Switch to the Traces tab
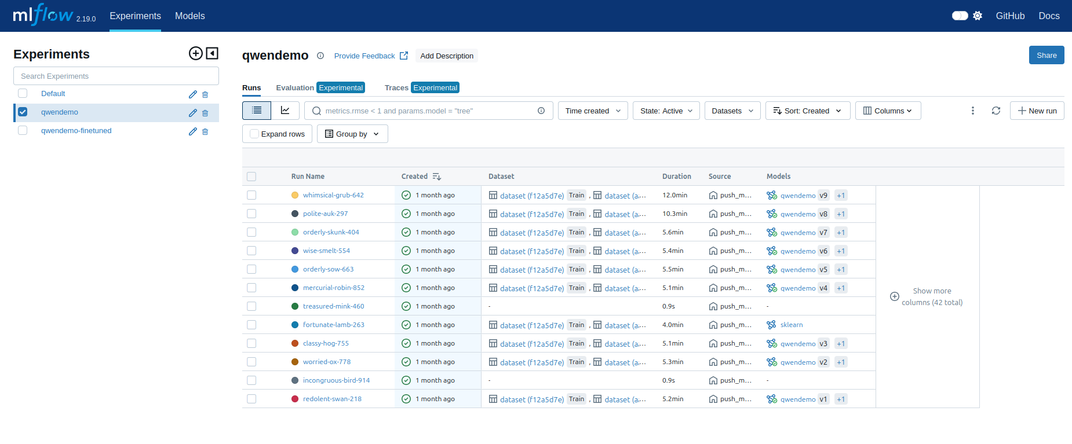This screenshot has height=444, width=1072. tap(396, 87)
